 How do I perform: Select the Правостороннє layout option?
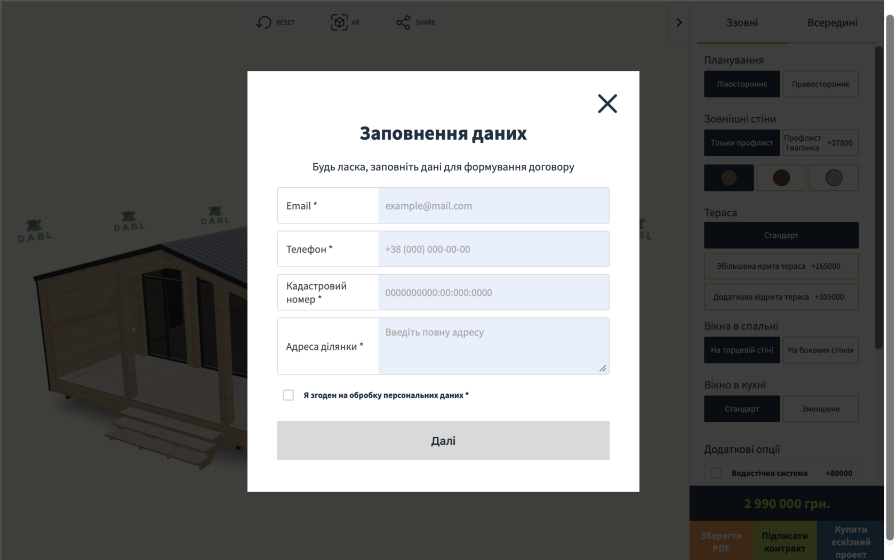(x=821, y=84)
